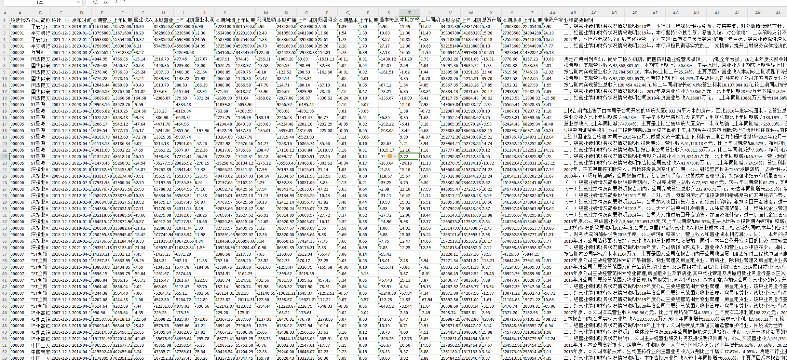
Task: Click the orange error warning icon
Action: click(x=390, y=156)
